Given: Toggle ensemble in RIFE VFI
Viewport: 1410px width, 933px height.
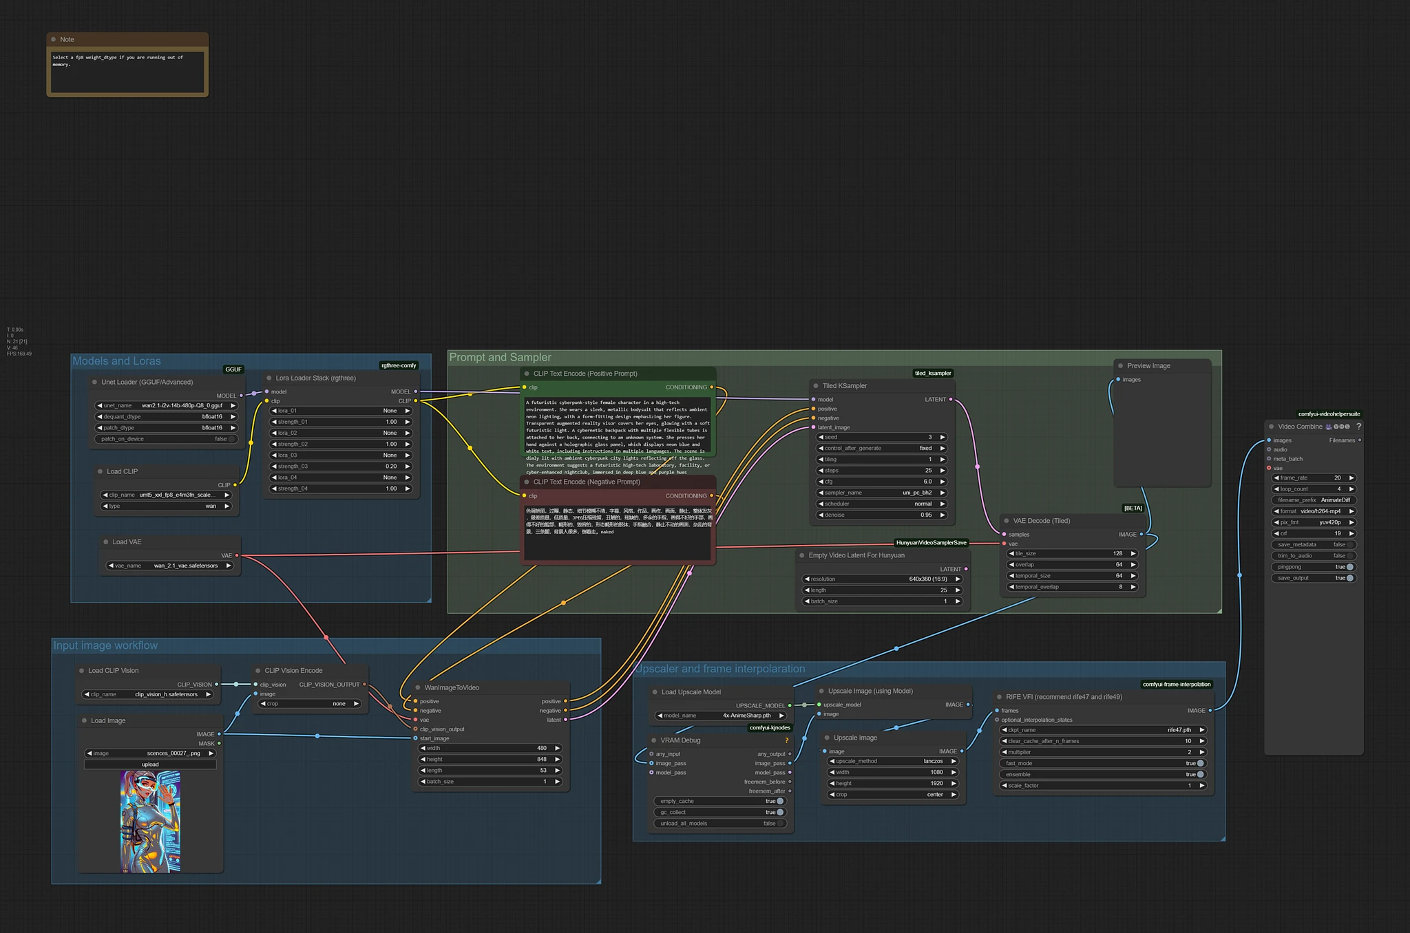Looking at the screenshot, I should pos(1103,775).
